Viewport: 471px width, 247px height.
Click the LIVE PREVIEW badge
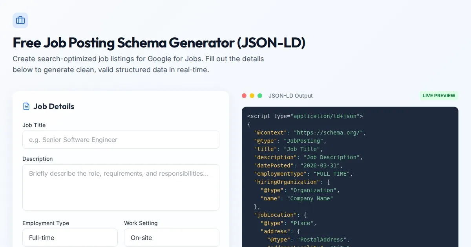pos(439,96)
